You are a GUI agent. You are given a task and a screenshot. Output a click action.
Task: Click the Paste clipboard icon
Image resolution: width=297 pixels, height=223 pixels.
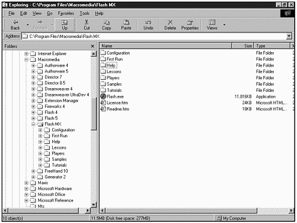click(126, 22)
